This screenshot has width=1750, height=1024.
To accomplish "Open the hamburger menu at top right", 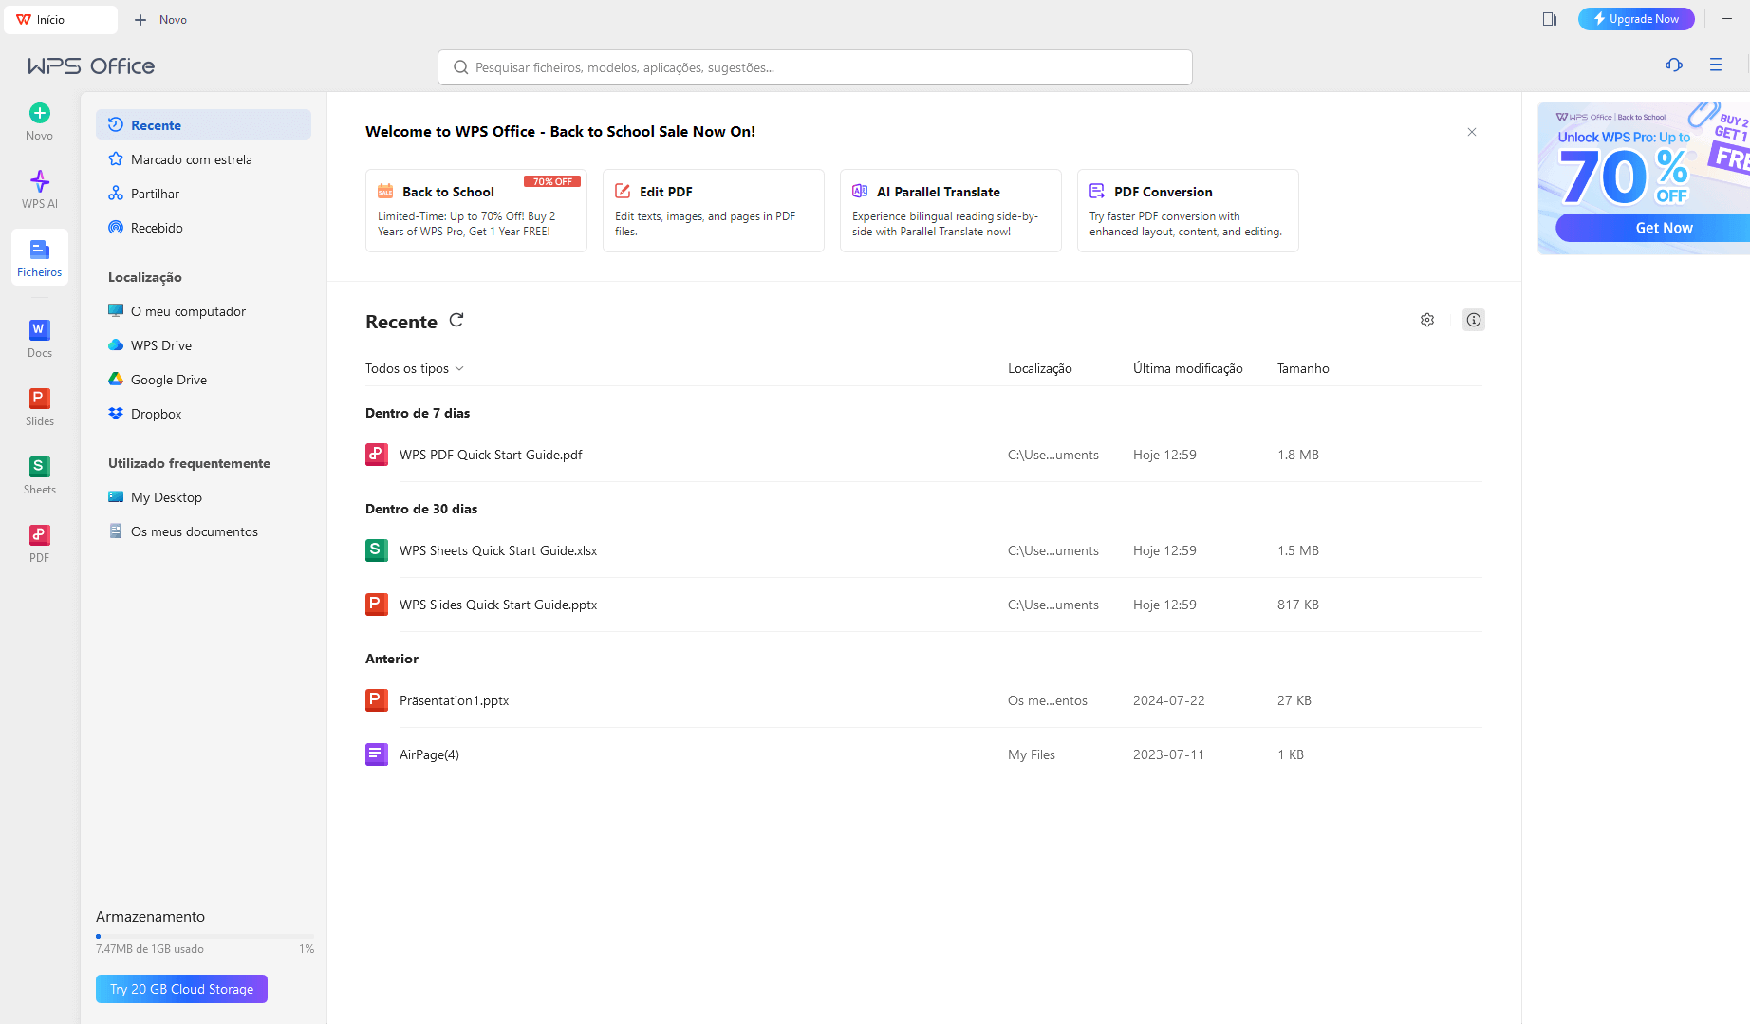I will pos(1716,65).
